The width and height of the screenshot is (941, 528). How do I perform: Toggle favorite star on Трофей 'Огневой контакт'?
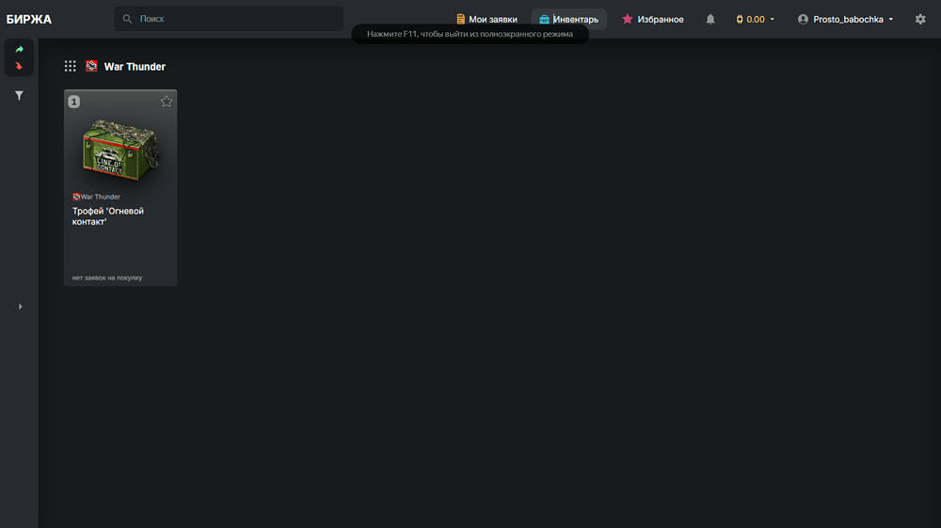(166, 102)
